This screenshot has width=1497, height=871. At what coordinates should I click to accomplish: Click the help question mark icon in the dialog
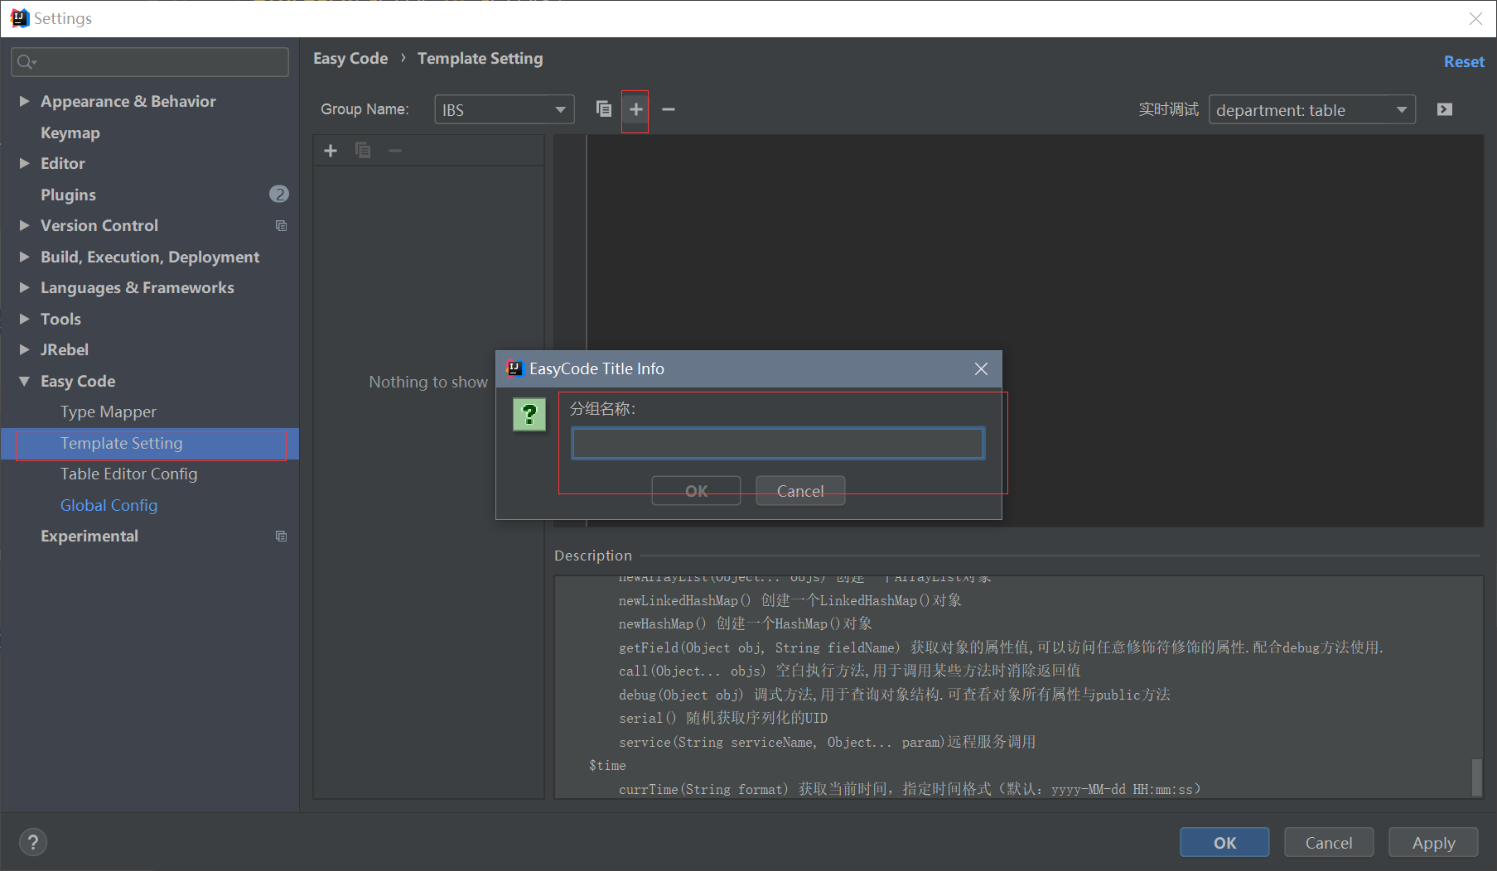529,414
